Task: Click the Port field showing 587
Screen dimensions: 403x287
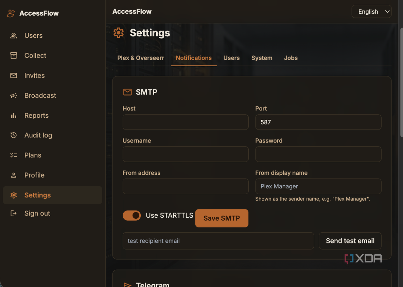Action: click(318, 122)
